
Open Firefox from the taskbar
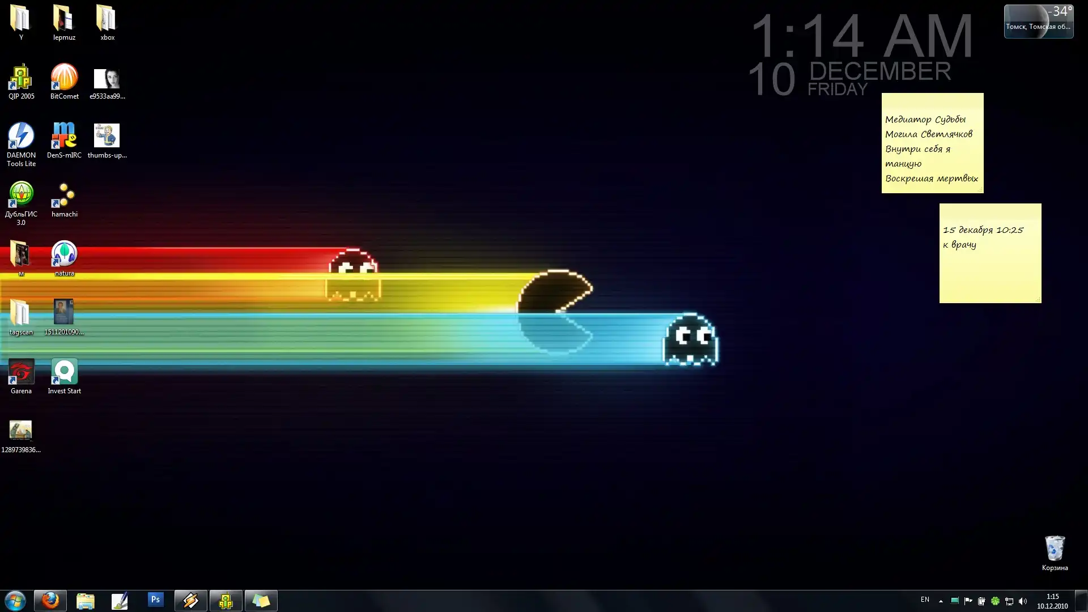(50, 600)
